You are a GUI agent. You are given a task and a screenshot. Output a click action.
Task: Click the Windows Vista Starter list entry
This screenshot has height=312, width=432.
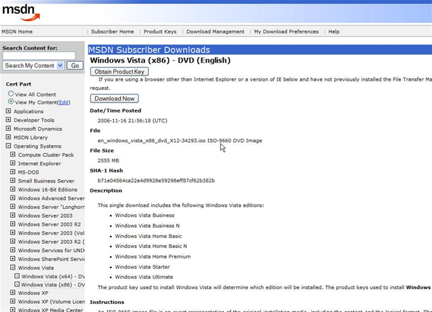pyautogui.click(x=142, y=267)
